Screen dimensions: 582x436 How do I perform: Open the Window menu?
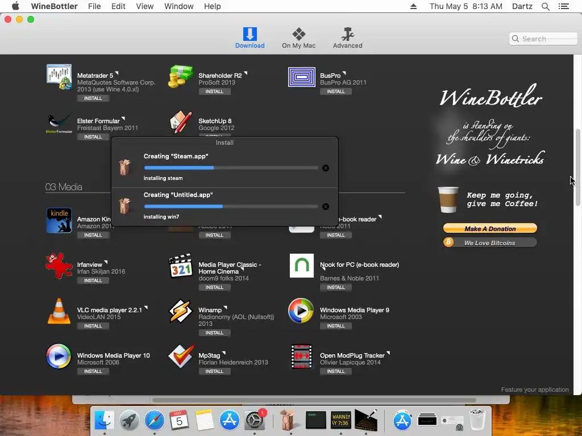click(179, 6)
